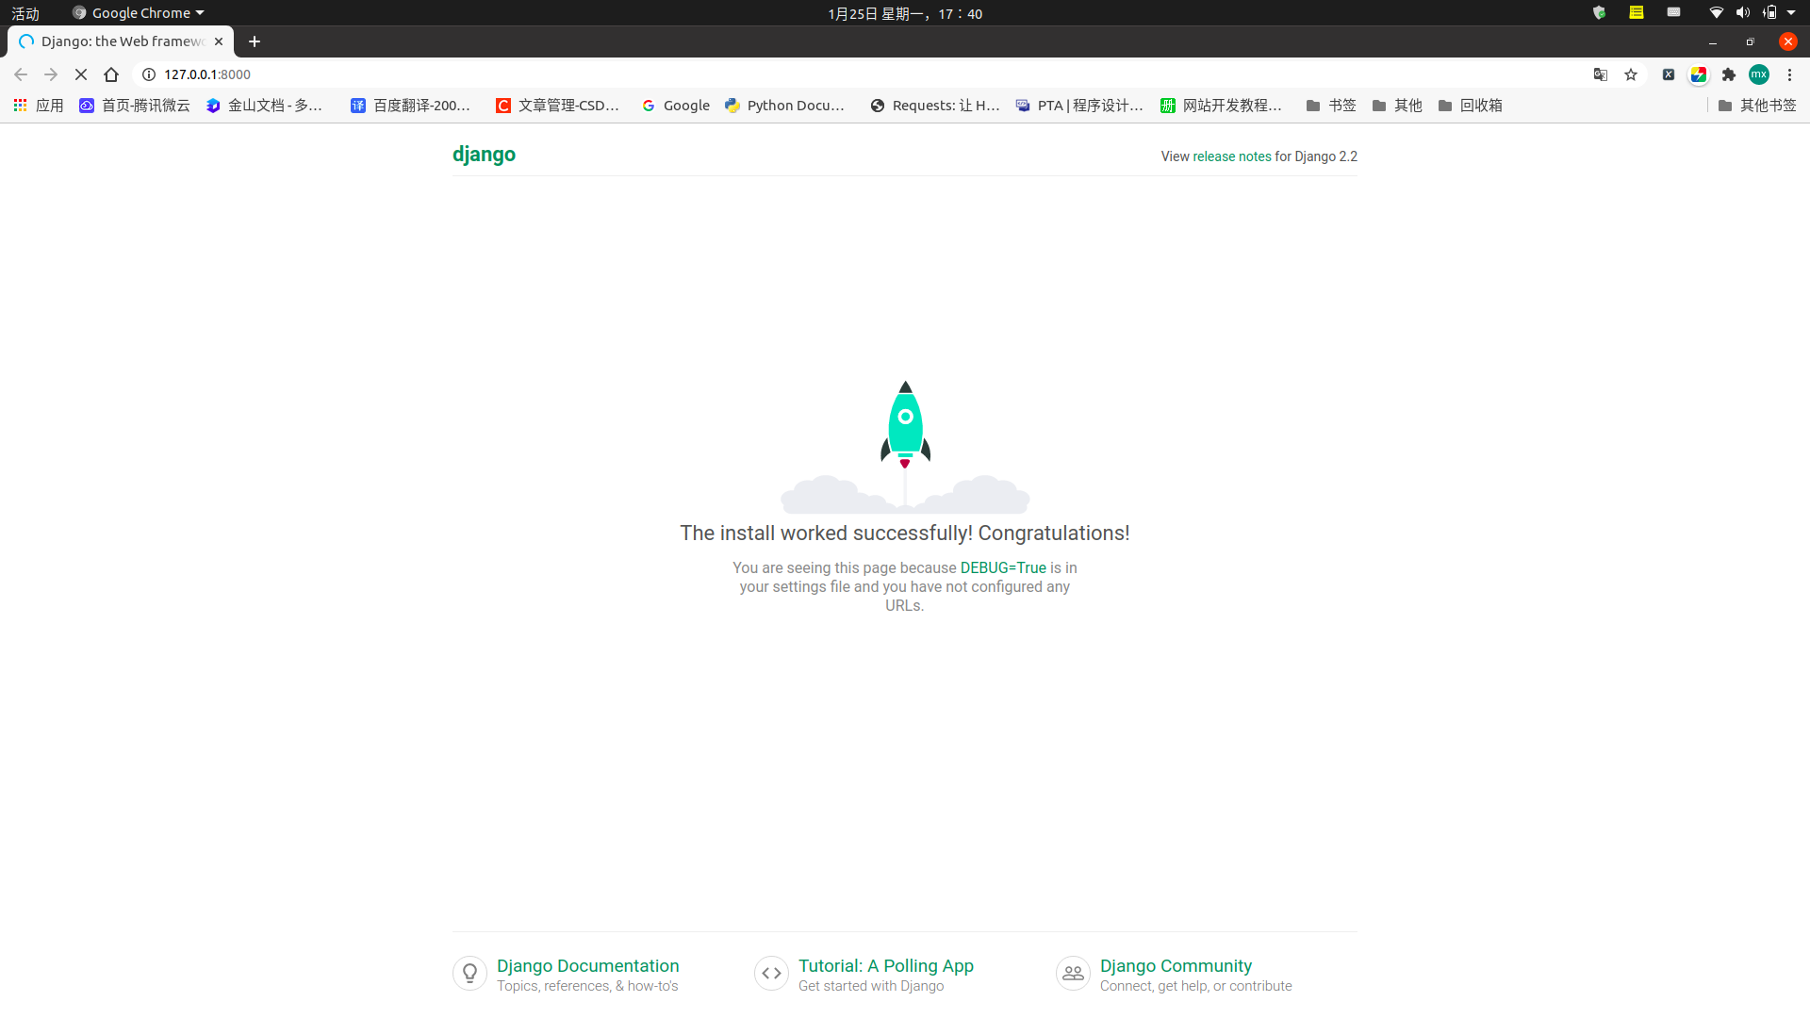Open Chrome's three-dot menu
The width and height of the screenshot is (1810, 1018).
1789,74
